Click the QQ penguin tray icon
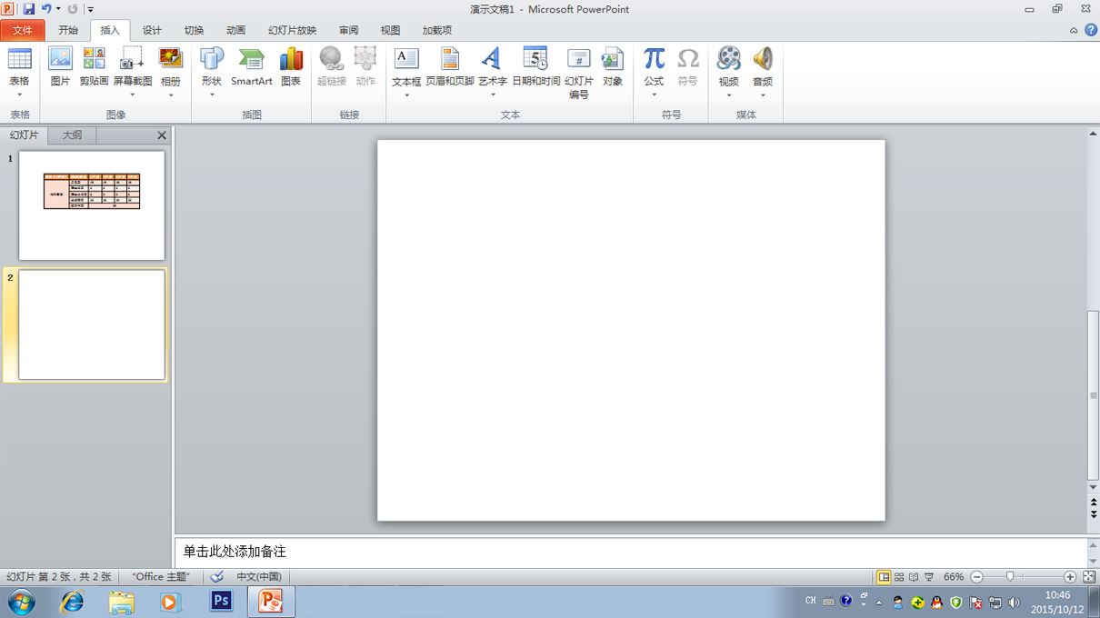The image size is (1100, 618). (x=936, y=602)
